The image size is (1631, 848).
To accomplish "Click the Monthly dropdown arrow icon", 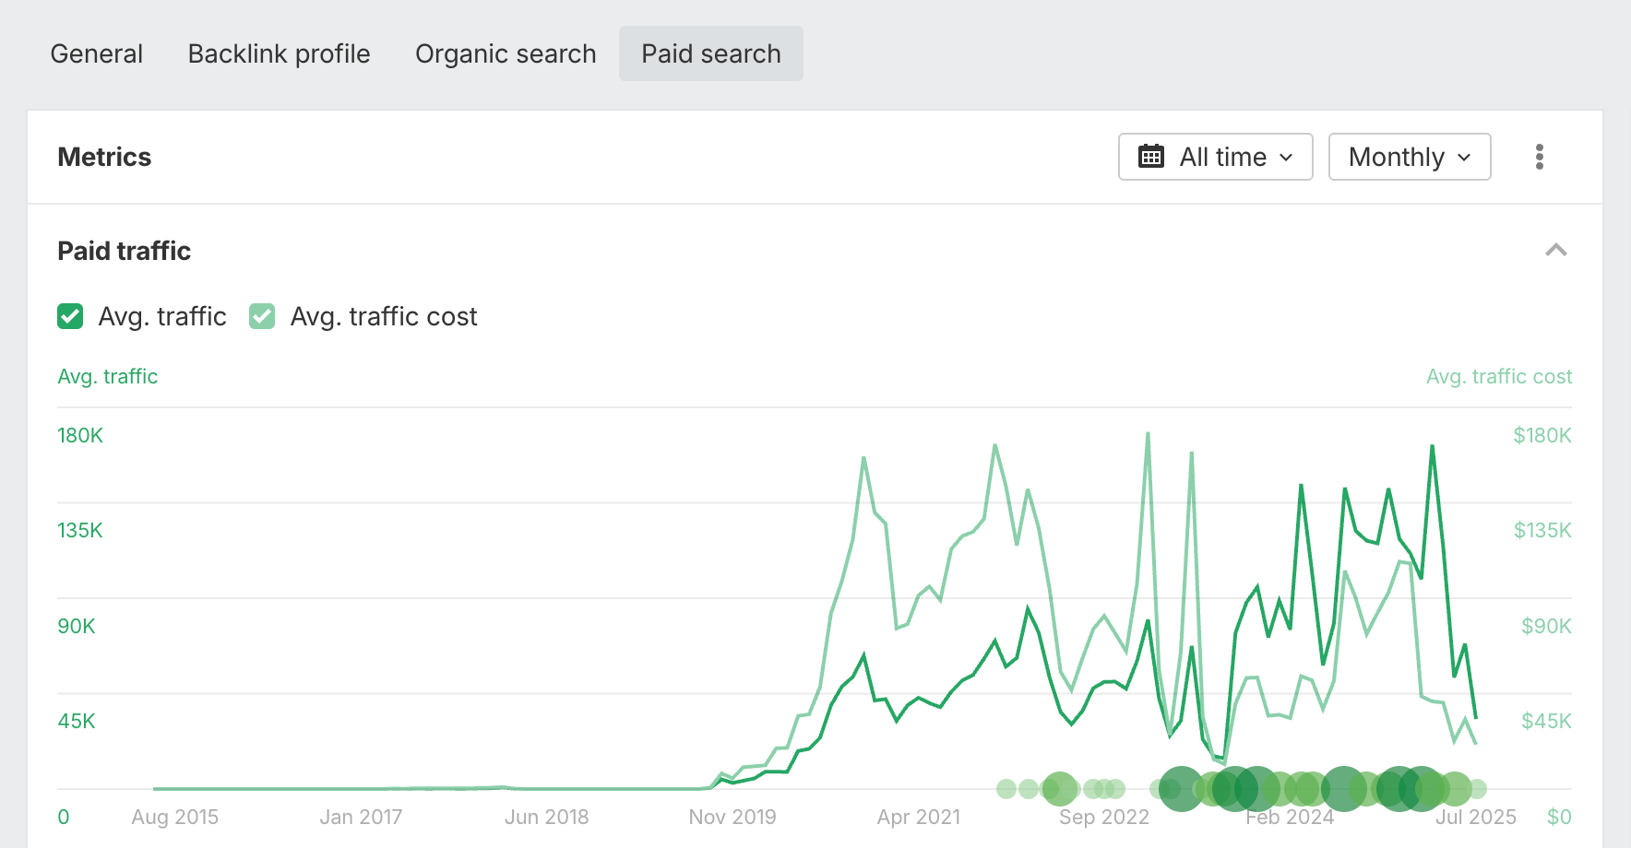I will (1466, 158).
